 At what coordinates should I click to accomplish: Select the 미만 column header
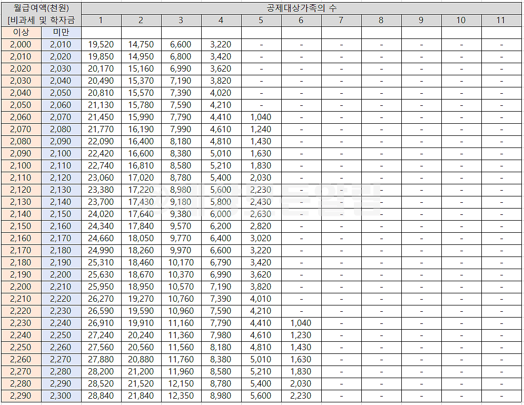[x=61, y=33]
